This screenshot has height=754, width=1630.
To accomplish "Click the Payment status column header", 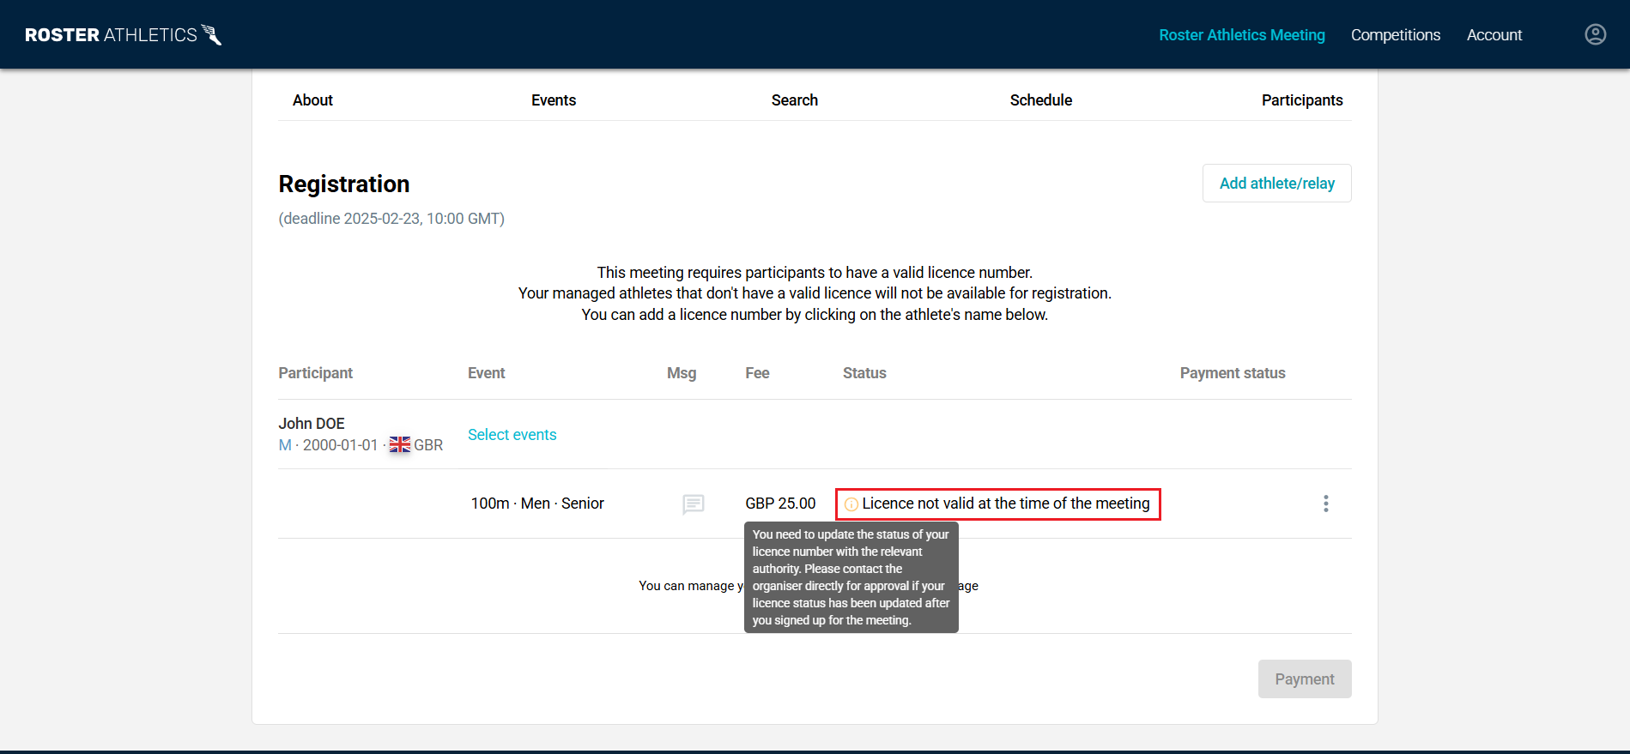I will pos(1233,373).
